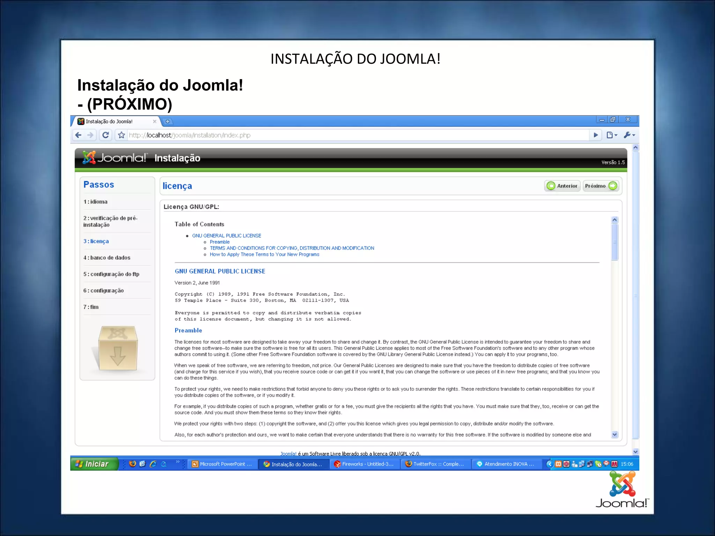715x536 pixels.
Task: Click the Licença GNU/GPL: heading
Action: pos(191,207)
